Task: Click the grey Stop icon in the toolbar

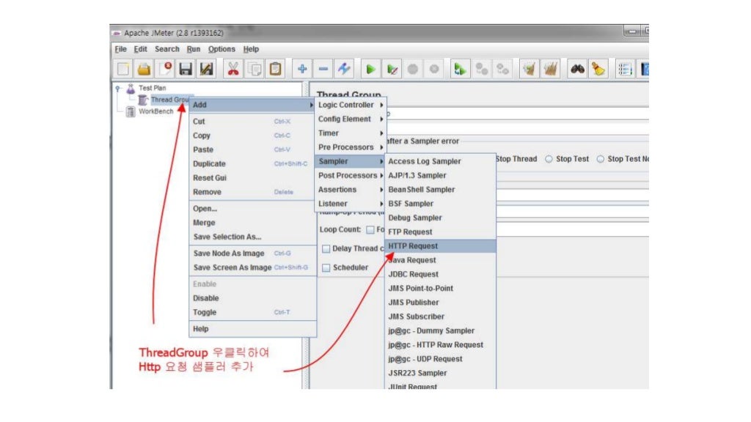Action: point(413,70)
